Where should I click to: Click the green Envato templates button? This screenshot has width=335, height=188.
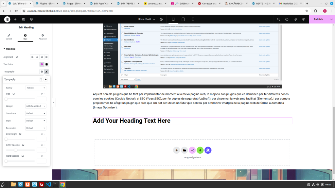(x=200, y=150)
